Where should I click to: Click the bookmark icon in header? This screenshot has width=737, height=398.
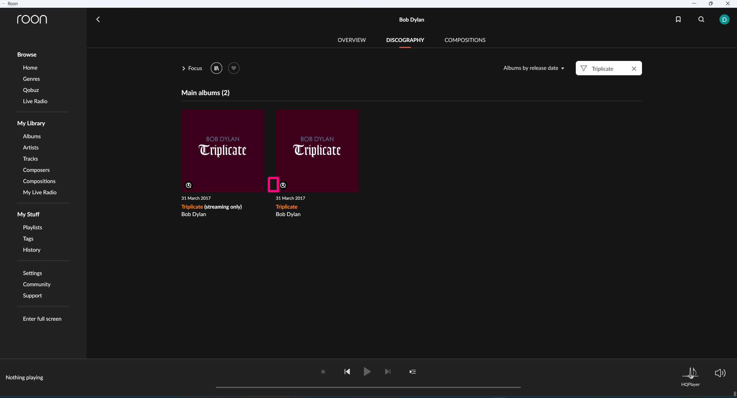coord(678,19)
